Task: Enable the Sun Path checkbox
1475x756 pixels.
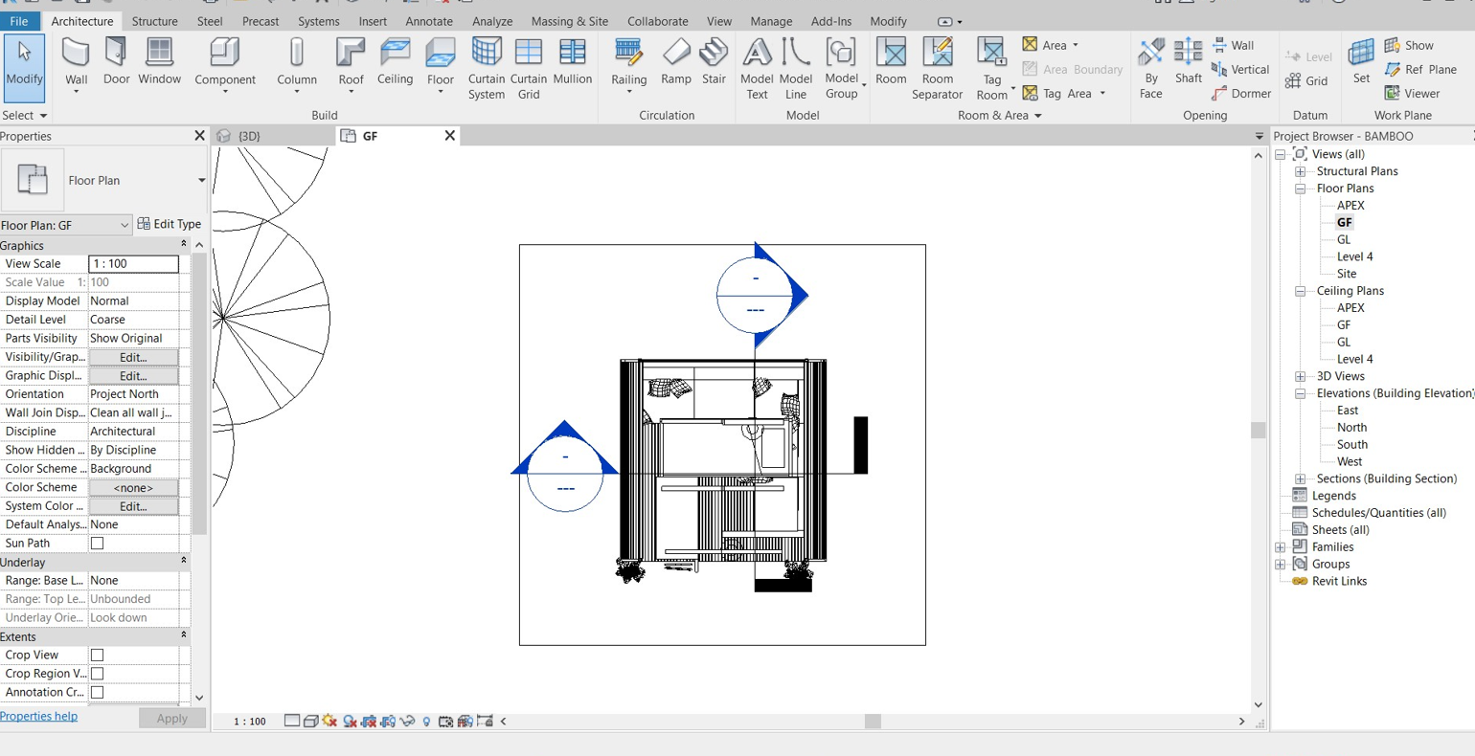Action: click(97, 544)
